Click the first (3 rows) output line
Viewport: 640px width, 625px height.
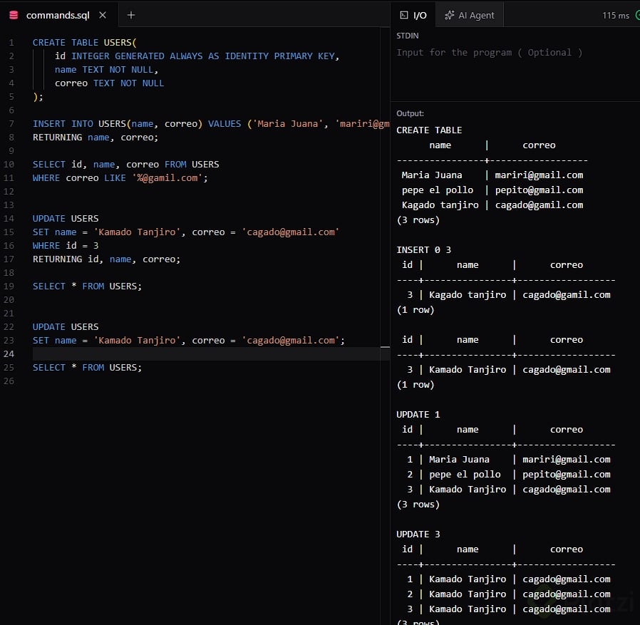pos(418,220)
